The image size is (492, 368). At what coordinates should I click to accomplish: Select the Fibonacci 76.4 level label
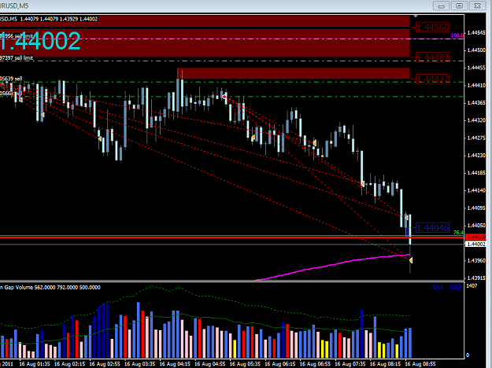[x=458, y=233]
